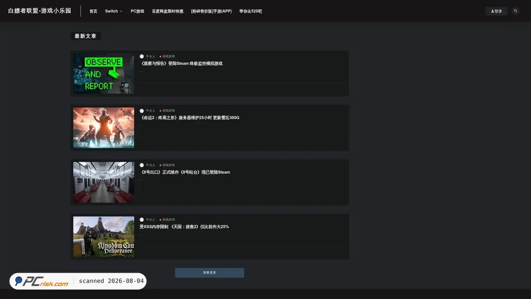Viewport: 531px width, 299px height.
Task: Open the Observe and Report thumbnail
Action: point(104,73)
